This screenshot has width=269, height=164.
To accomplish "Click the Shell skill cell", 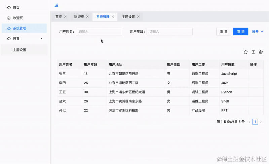I will (234, 101).
